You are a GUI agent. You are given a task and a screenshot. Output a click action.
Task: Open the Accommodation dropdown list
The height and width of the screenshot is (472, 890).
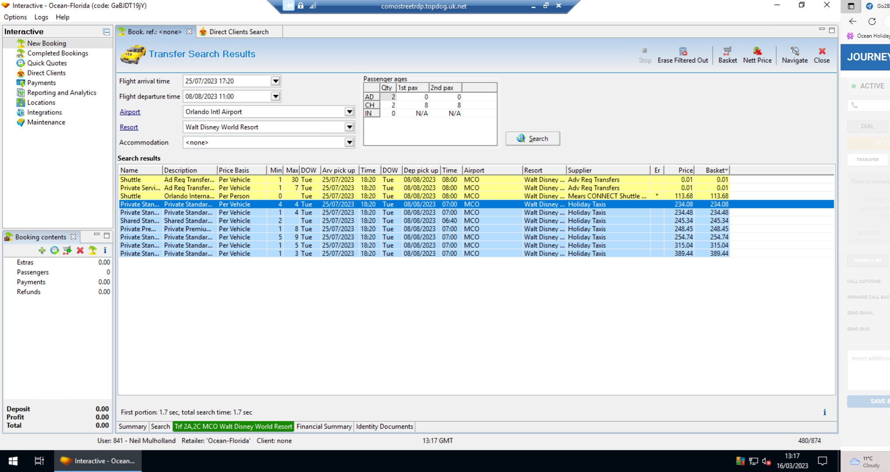pyautogui.click(x=349, y=142)
